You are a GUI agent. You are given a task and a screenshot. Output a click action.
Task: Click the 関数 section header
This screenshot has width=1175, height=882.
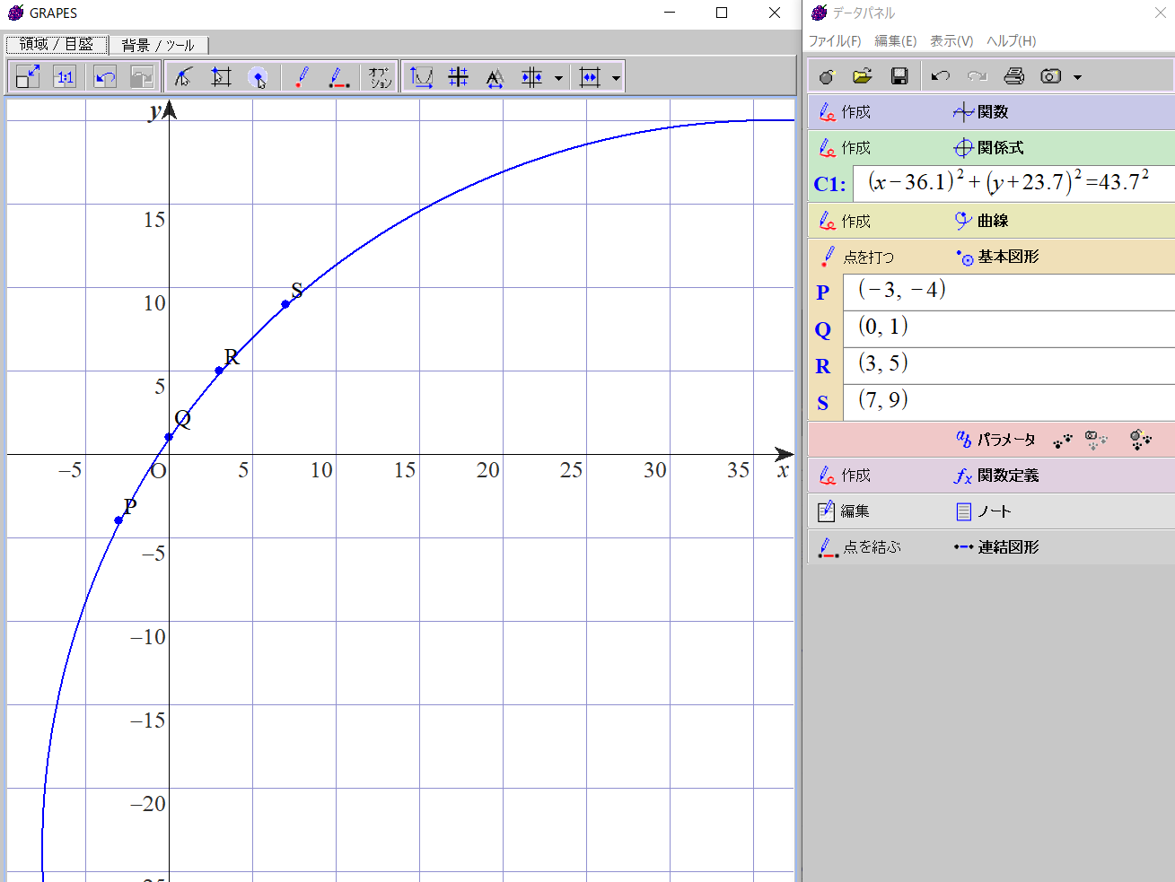click(x=981, y=112)
